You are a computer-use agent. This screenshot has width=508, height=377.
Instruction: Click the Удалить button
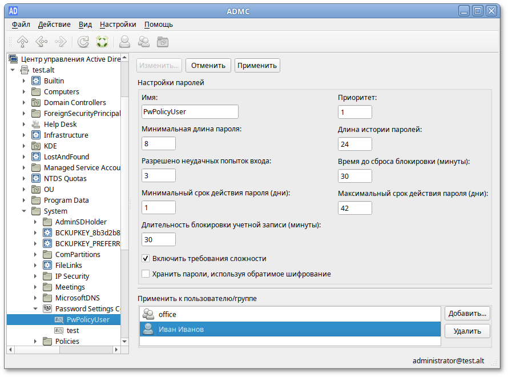pyautogui.click(x=467, y=331)
